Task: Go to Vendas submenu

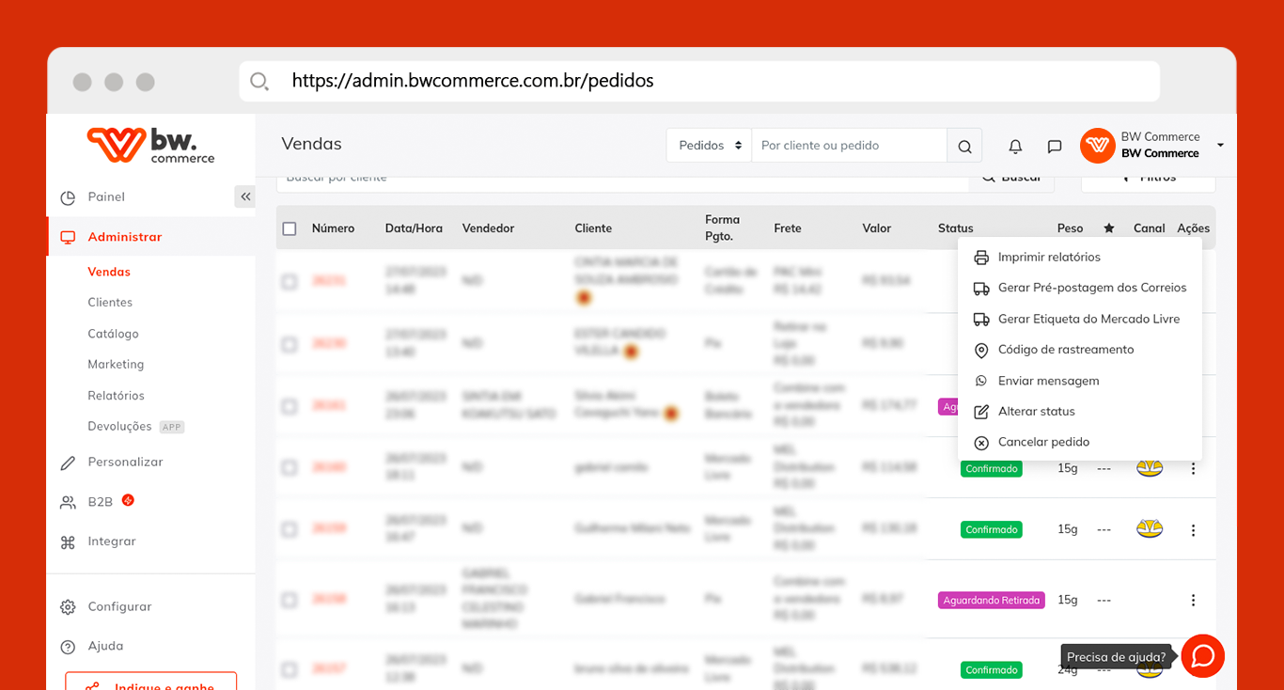Action: (x=109, y=272)
